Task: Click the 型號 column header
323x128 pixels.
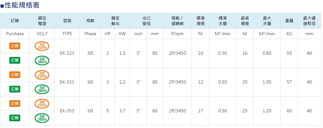Action: 67,21
